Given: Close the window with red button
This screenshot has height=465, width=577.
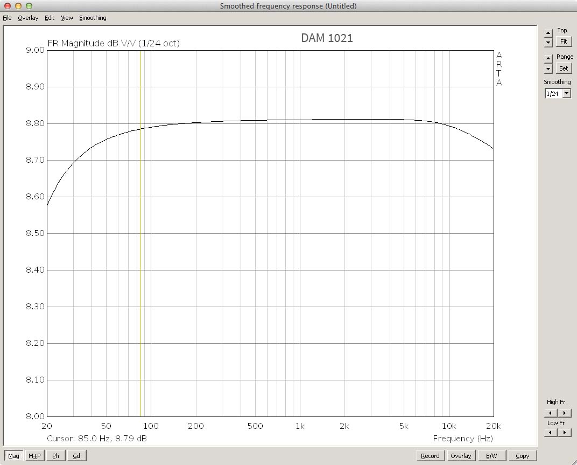Looking at the screenshot, I should pos(8,6).
